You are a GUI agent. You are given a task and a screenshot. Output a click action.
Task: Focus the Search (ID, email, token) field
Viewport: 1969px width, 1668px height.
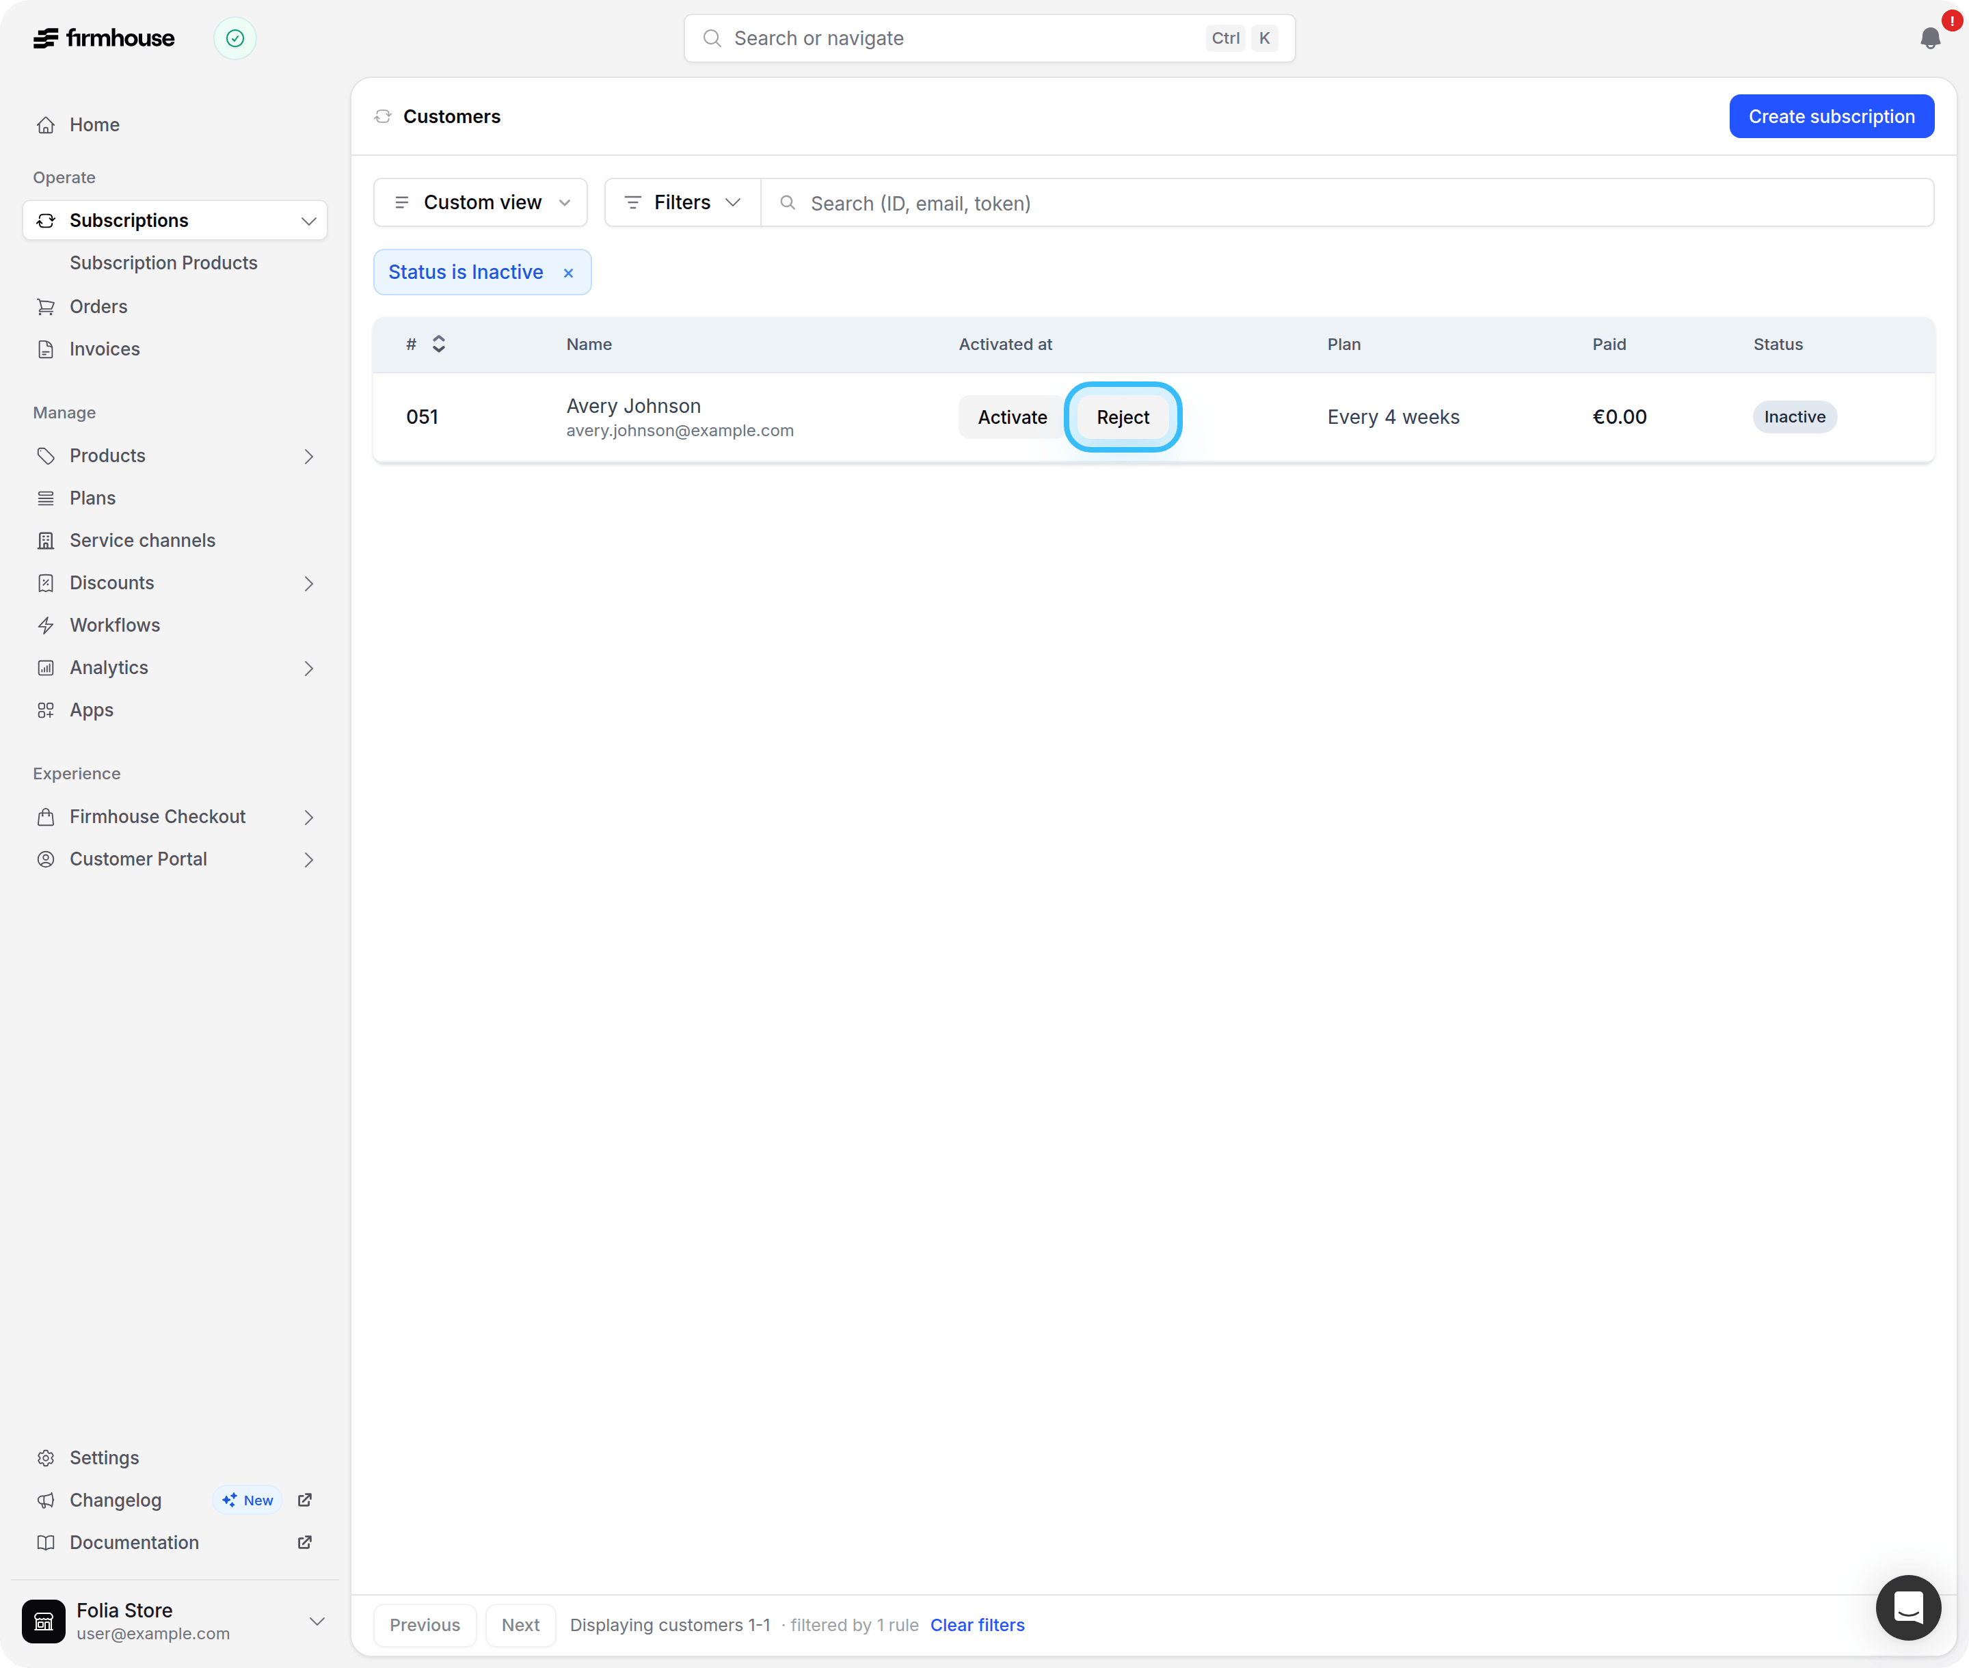[x=1348, y=202]
